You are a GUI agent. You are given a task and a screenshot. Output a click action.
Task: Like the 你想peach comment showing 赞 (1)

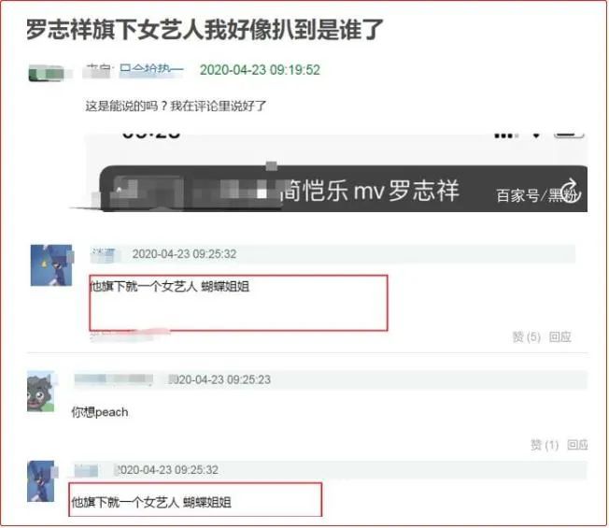click(x=545, y=445)
